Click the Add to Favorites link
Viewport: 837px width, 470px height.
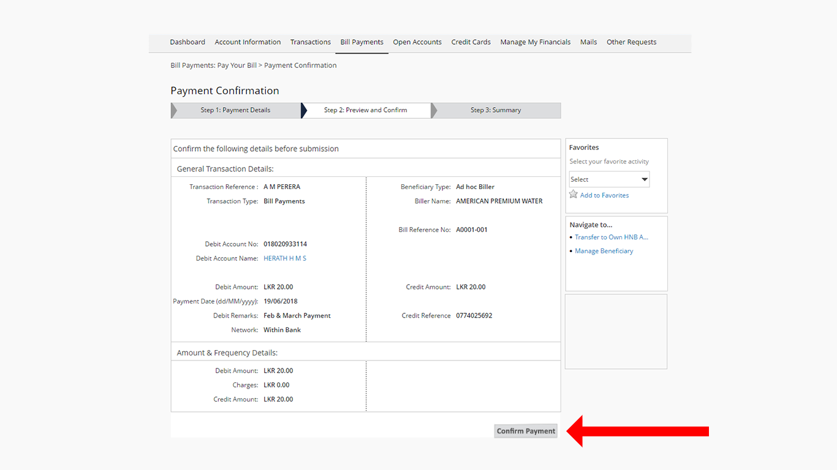click(x=604, y=195)
